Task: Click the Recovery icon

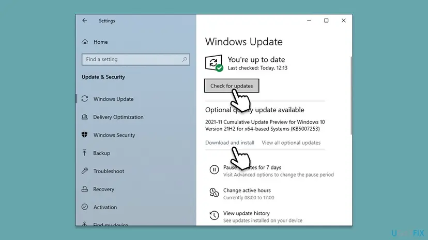Action: (85, 189)
